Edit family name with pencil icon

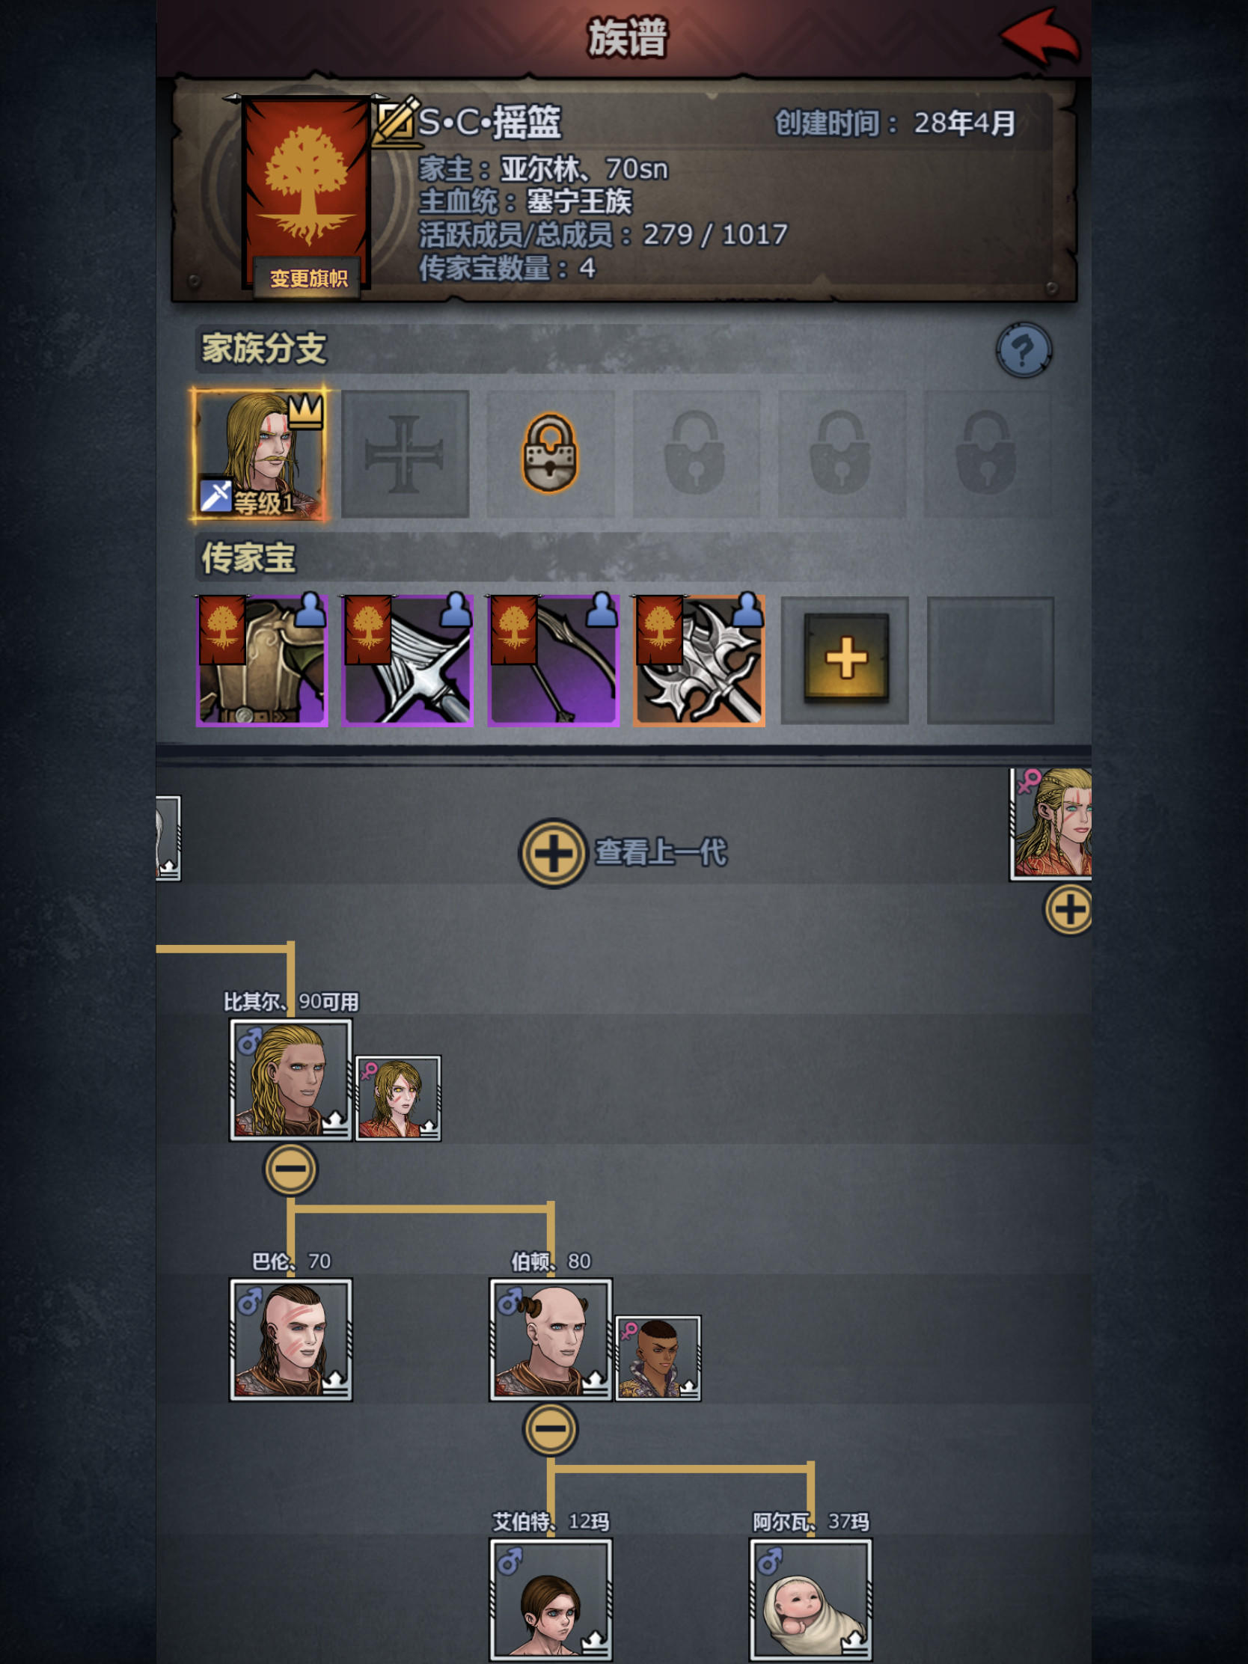[x=396, y=120]
